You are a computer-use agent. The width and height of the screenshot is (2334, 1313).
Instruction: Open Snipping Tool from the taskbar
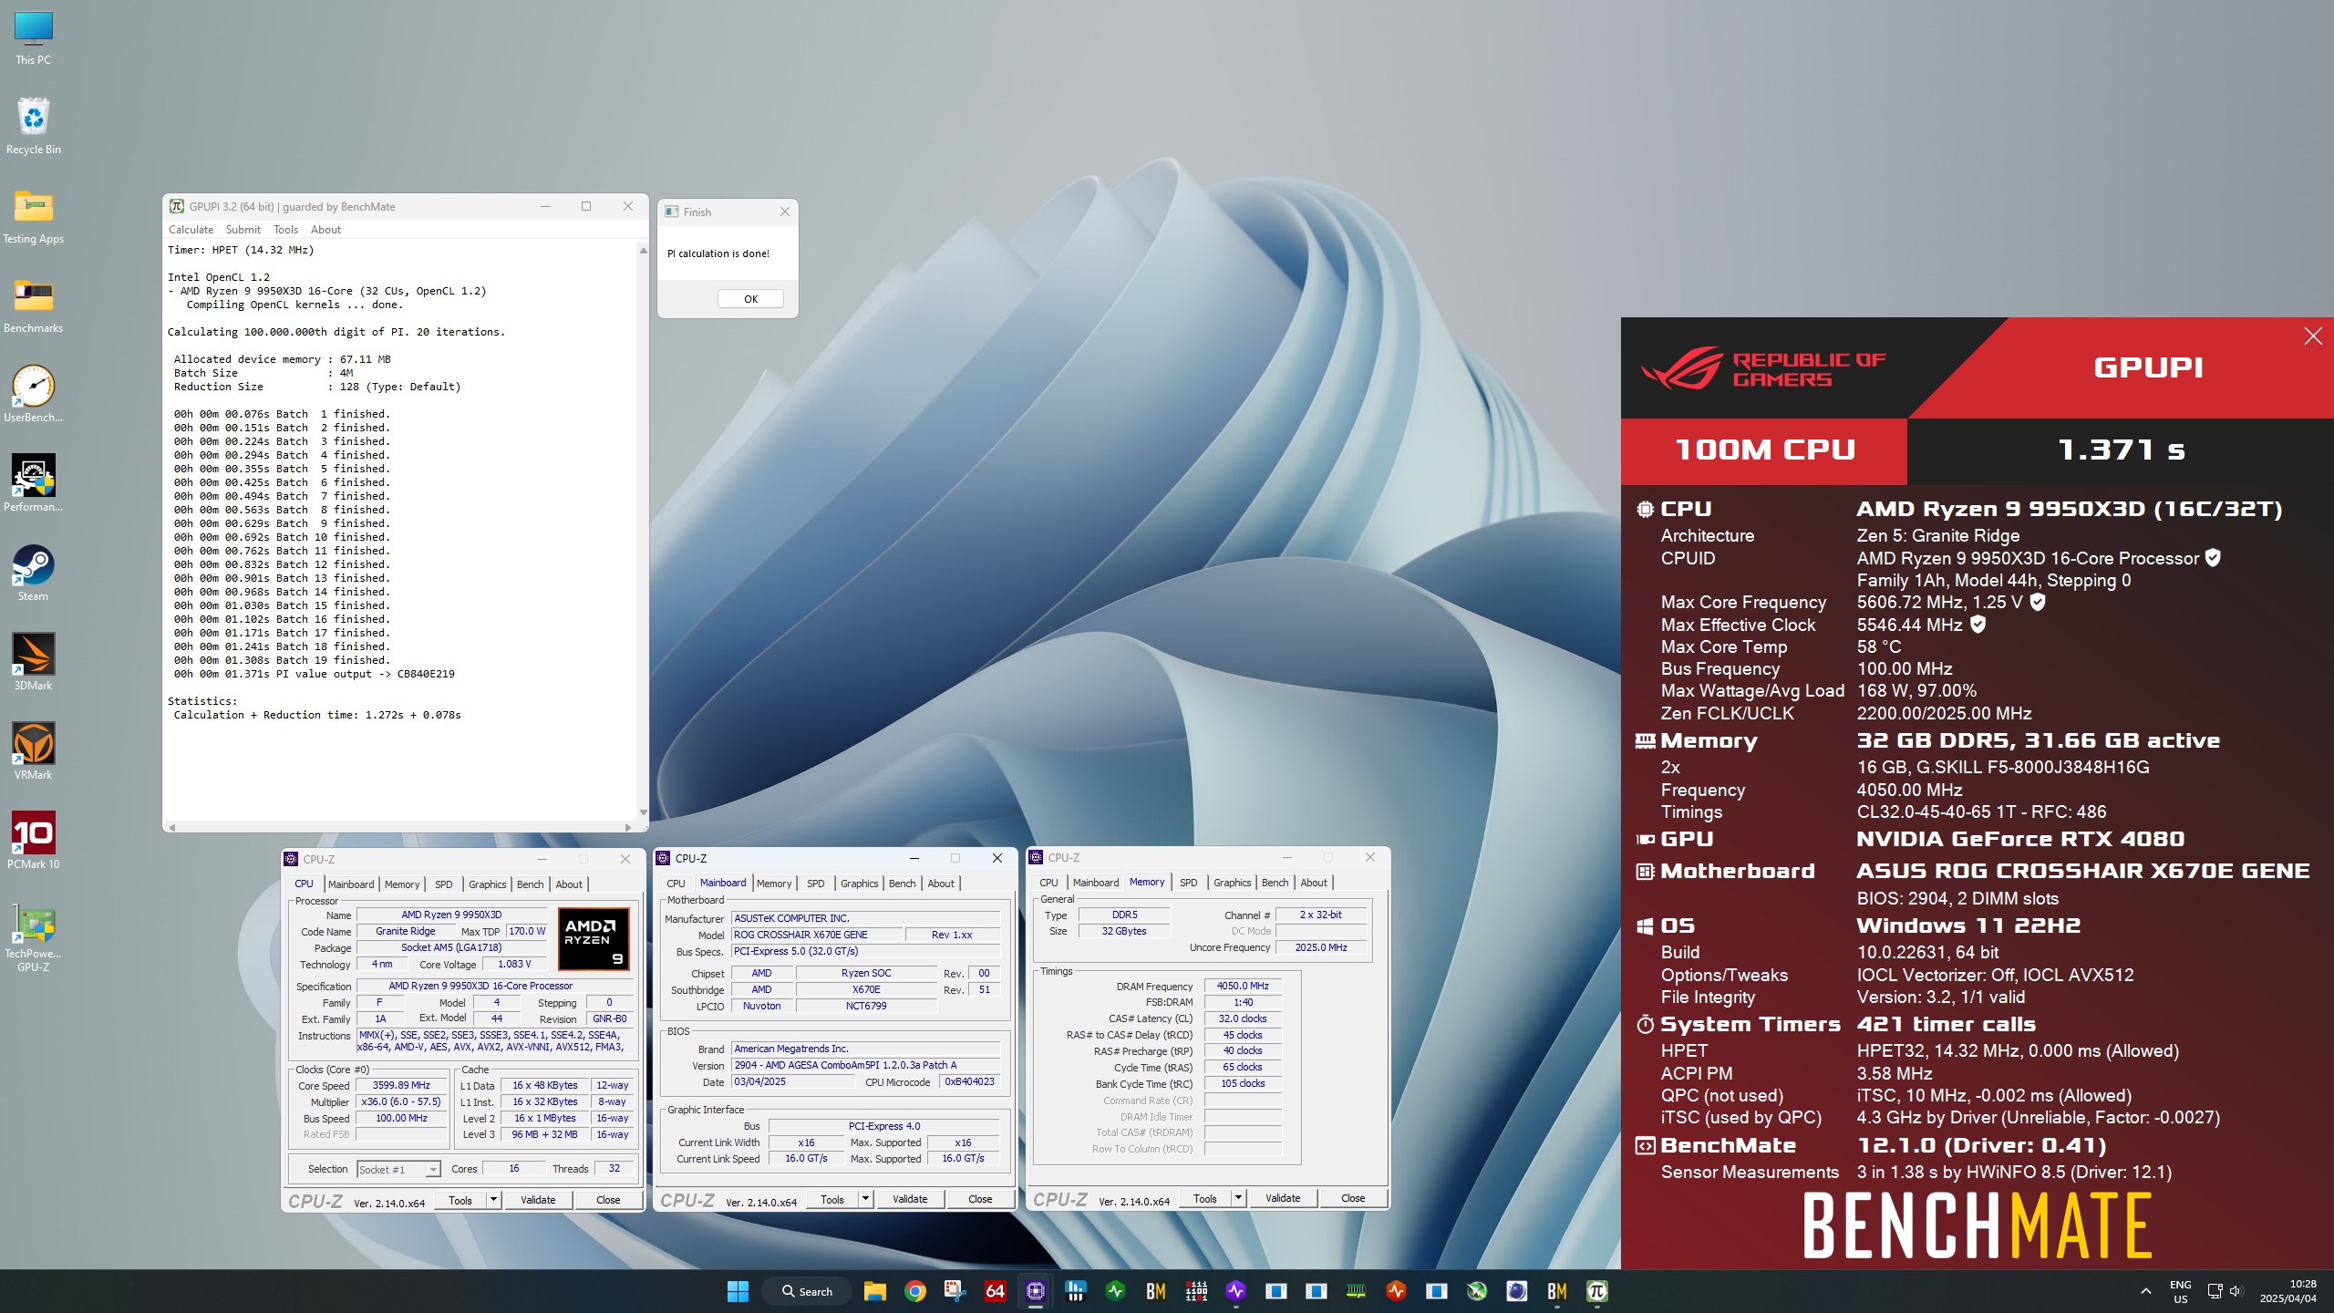(955, 1291)
